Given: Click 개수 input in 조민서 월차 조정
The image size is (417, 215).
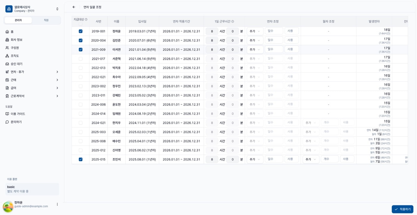Looking at the screenshot, I should click(330, 159).
